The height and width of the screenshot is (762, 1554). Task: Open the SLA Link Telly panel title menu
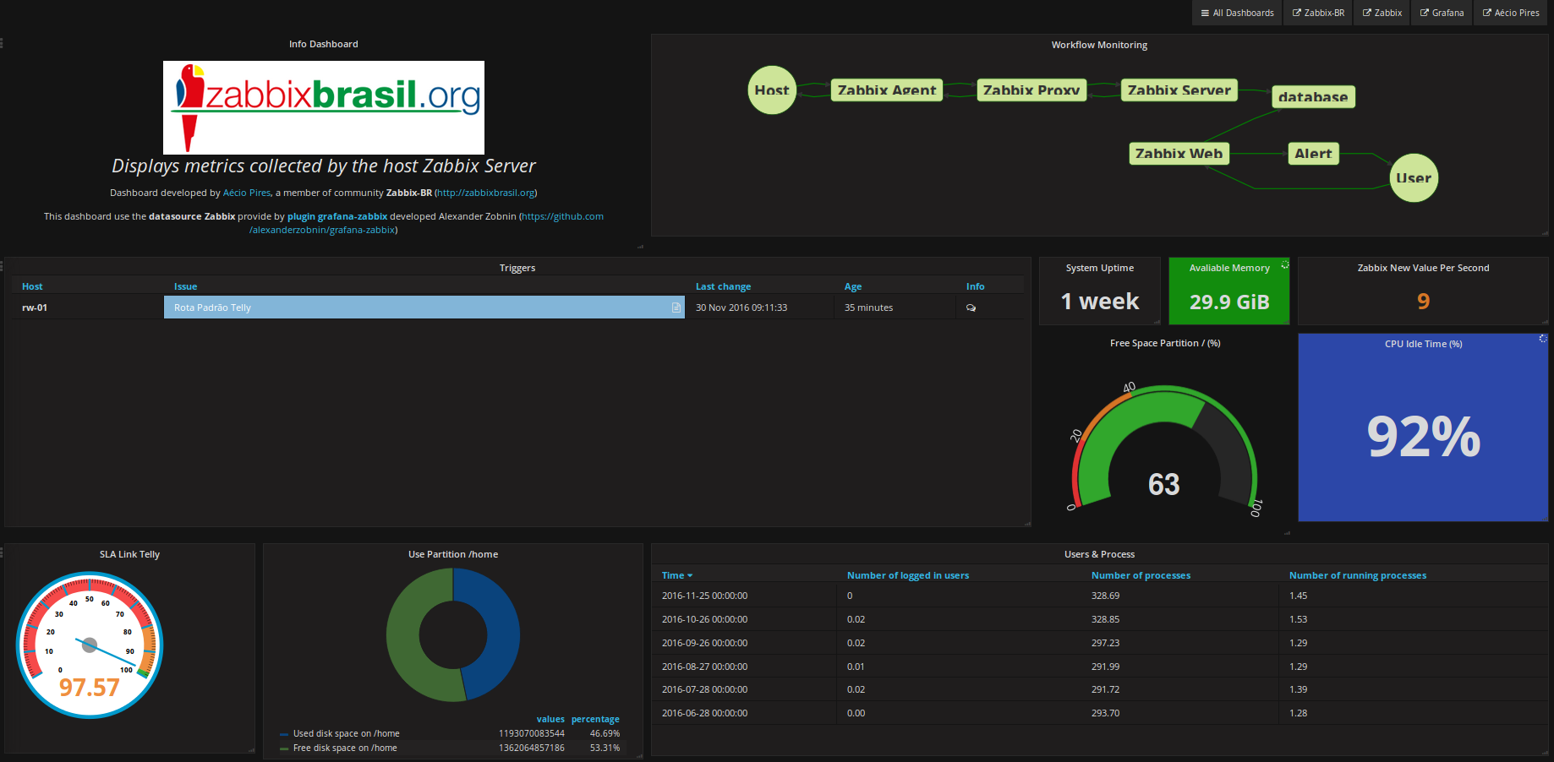[129, 554]
